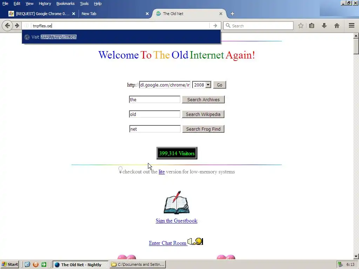Focus the dl.google.com URL input field

(165, 85)
